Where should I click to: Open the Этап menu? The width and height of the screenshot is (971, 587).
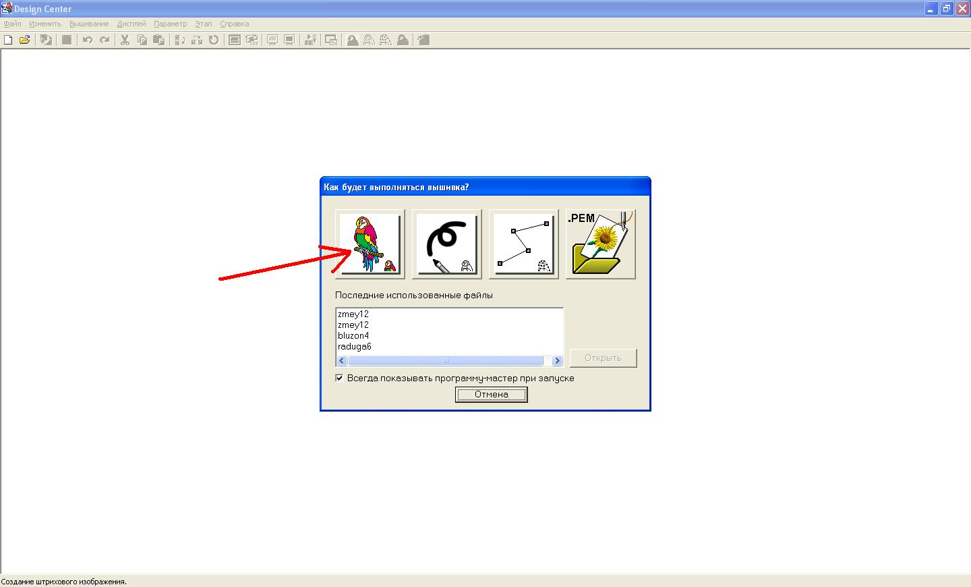(x=203, y=24)
